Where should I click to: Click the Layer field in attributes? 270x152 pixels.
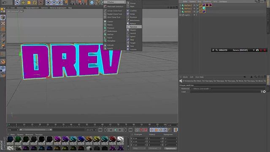(225, 92)
